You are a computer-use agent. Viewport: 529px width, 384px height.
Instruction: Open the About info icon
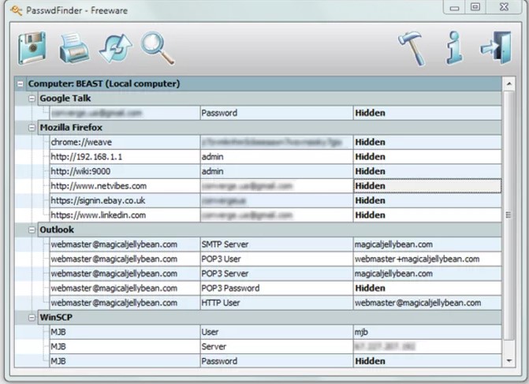click(455, 47)
